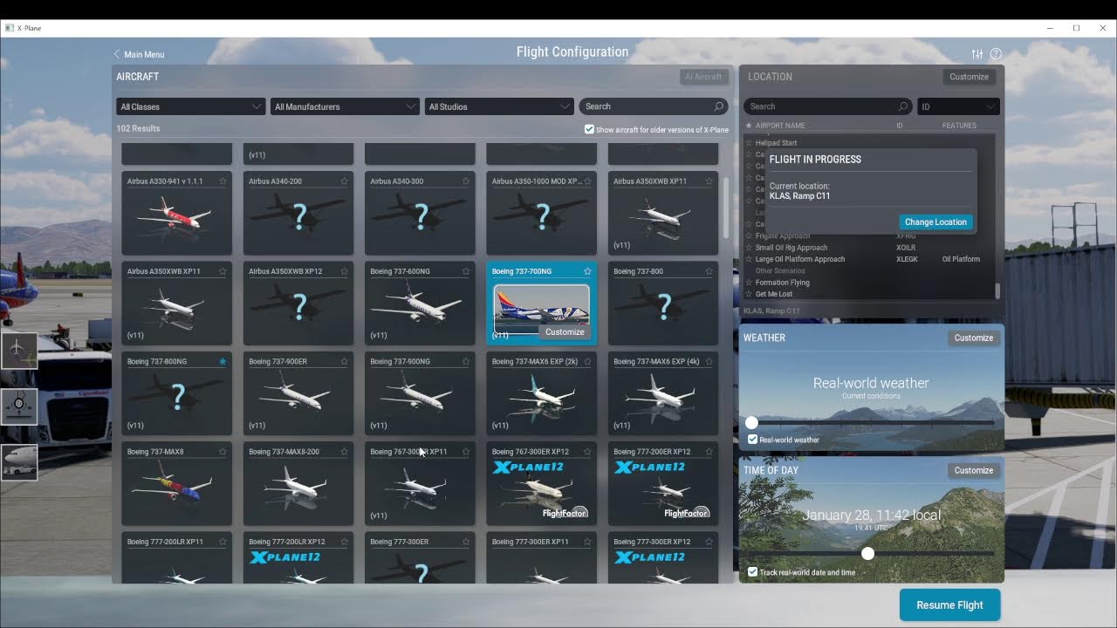Expand the All Classes dropdown
The image size is (1117, 628).
click(x=190, y=106)
